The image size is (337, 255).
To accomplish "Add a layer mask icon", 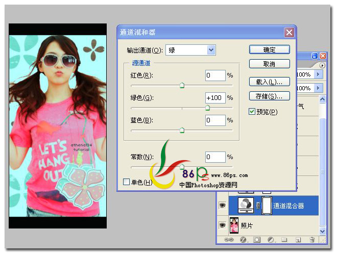I will coord(257,240).
